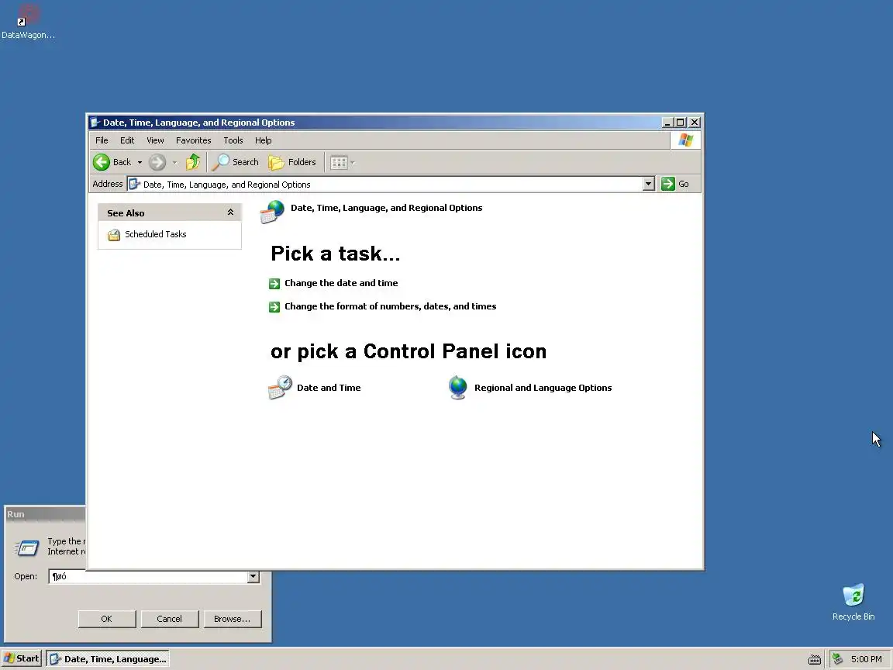Select Change the format of numbers task
893x670 pixels.
pos(390,306)
